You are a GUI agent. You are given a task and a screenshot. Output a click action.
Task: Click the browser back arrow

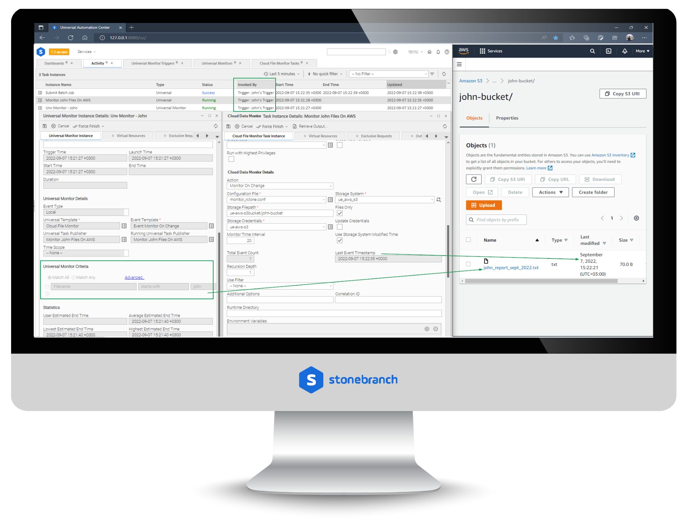[42, 38]
